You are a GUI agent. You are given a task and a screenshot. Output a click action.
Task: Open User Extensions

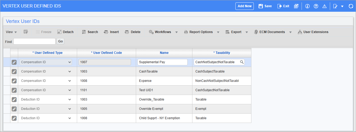[313, 32]
